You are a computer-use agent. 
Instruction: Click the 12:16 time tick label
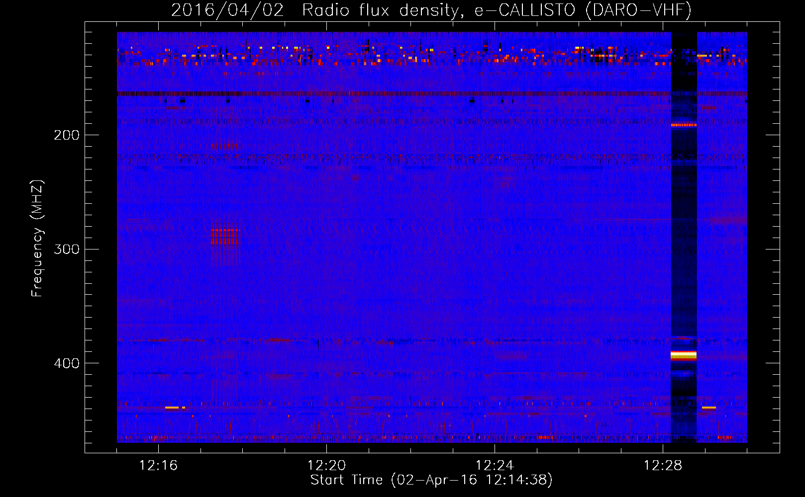click(x=158, y=465)
